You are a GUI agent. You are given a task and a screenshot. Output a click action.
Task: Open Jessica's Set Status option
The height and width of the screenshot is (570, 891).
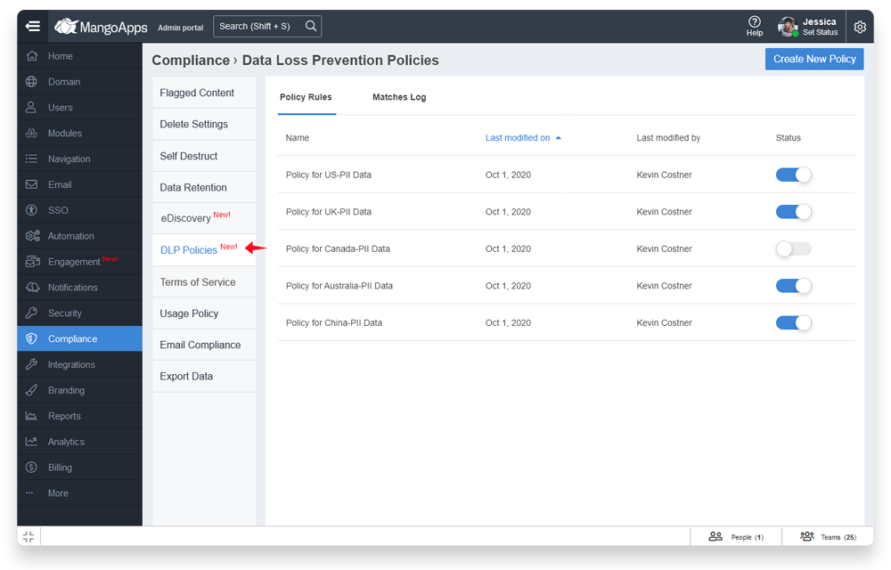pyautogui.click(x=813, y=30)
